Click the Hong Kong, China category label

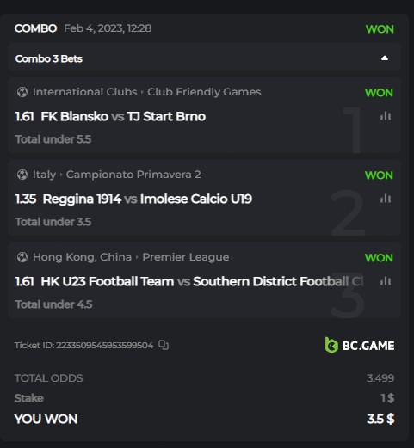point(82,257)
